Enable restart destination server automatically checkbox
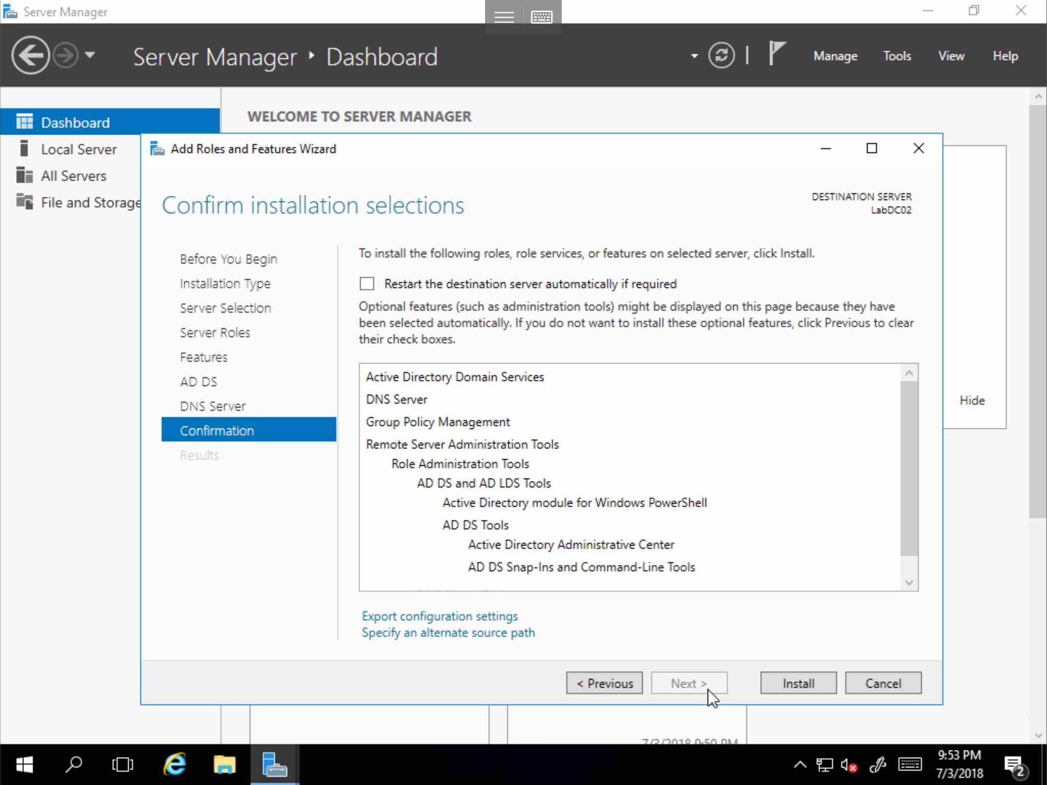This screenshot has width=1047, height=785. 367,284
